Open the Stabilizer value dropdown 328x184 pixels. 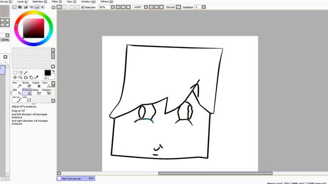point(203,7)
